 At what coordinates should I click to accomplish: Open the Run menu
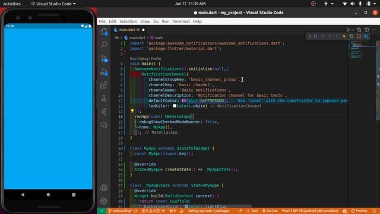166,21
